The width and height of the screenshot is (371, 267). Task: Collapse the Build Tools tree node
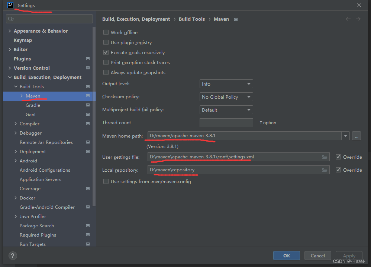(15, 86)
